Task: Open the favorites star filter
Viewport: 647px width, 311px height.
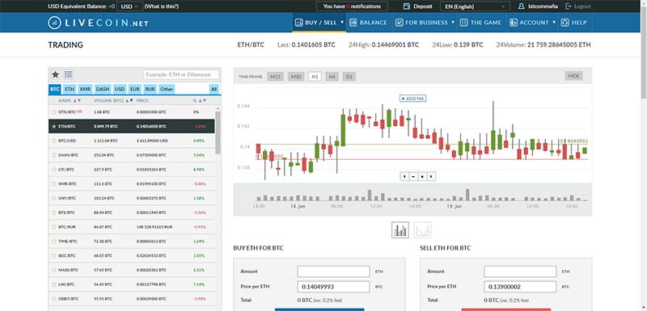Action: pos(55,74)
